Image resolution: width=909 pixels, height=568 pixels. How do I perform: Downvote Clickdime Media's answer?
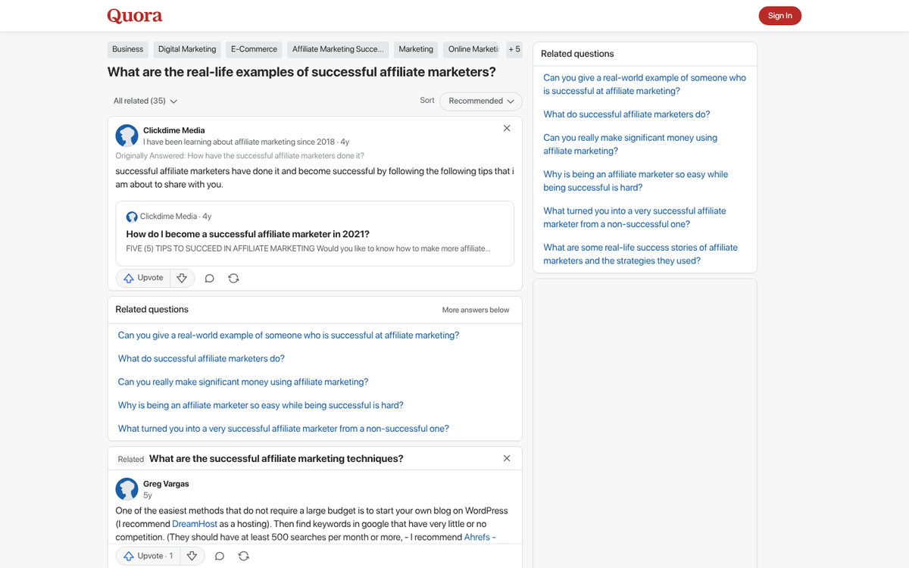tap(182, 278)
